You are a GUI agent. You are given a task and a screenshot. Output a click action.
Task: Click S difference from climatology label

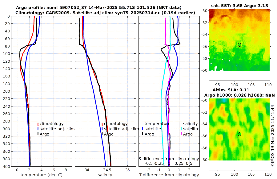(169, 159)
